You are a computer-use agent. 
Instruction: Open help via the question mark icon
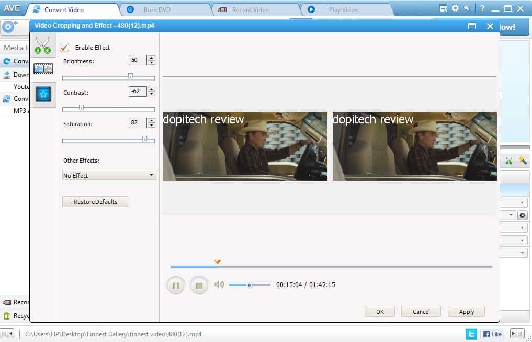[482, 8]
